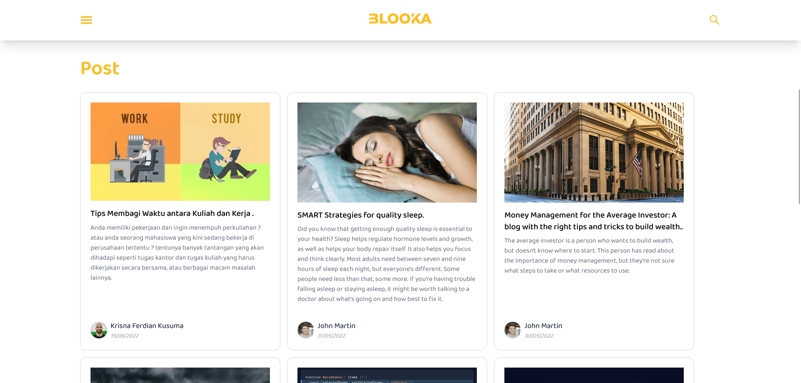The height and width of the screenshot is (383, 801).
Task: Click John Martin name under sleep post
Action: pyautogui.click(x=336, y=326)
